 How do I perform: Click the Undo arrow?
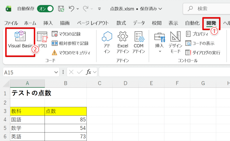point(71,9)
